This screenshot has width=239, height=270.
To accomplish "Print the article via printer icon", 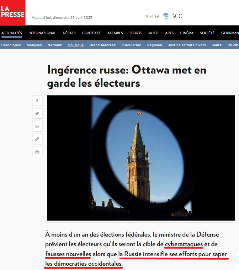I will tap(37, 152).
